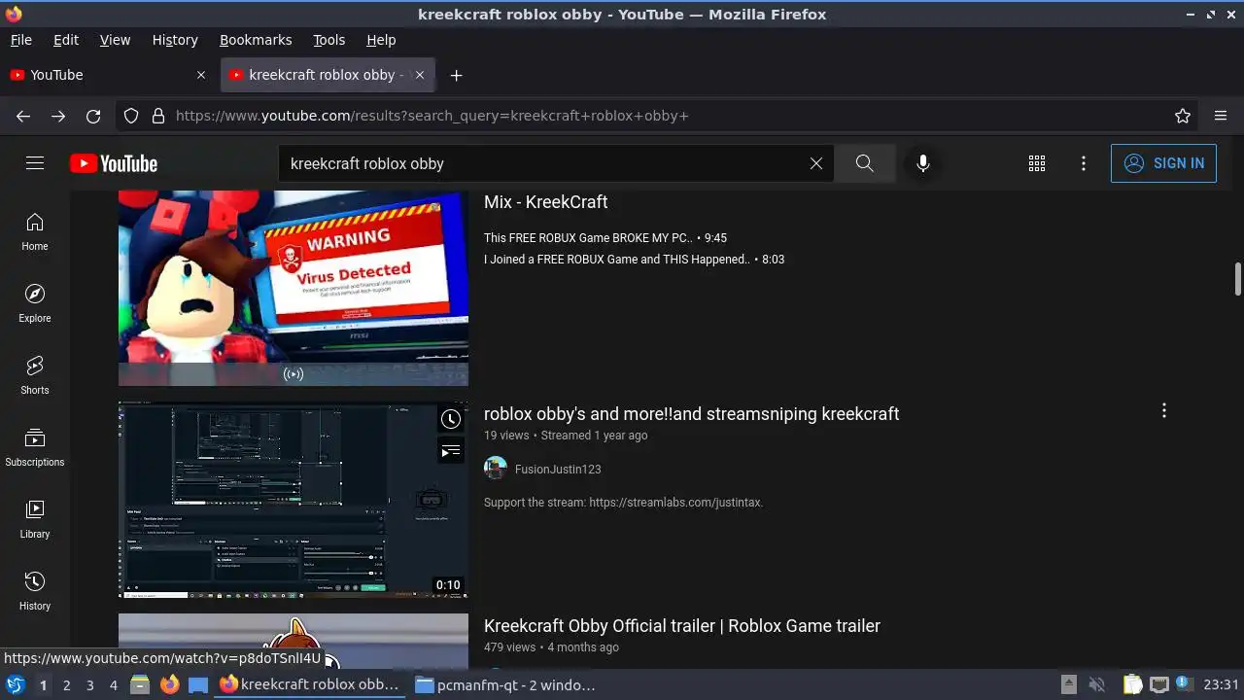Viewport: 1244px width, 700px height.
Task: Open Shorts in sidebar
Action: coord(35,376)
